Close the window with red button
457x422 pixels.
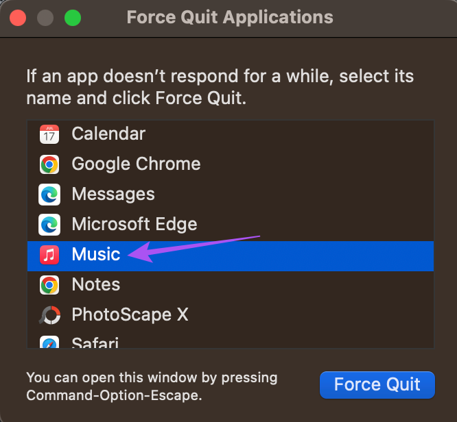(18, 18)
